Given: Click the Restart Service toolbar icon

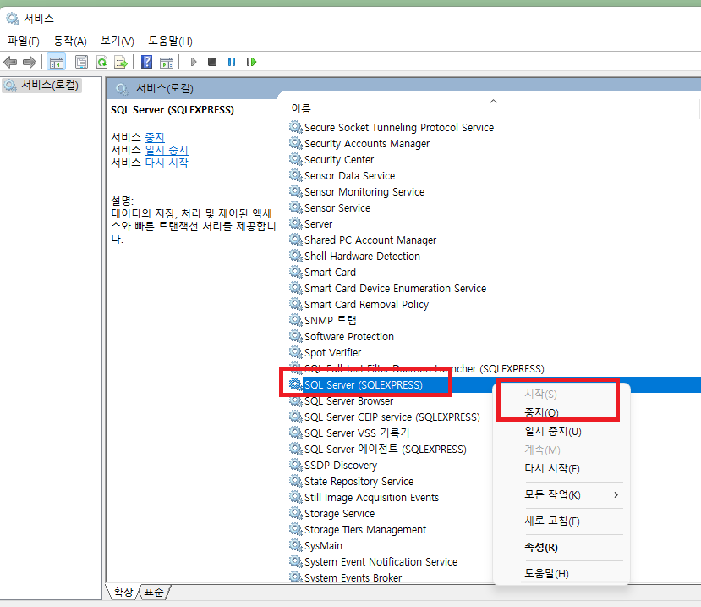Looking at the screenshot, I should point(251,62).
